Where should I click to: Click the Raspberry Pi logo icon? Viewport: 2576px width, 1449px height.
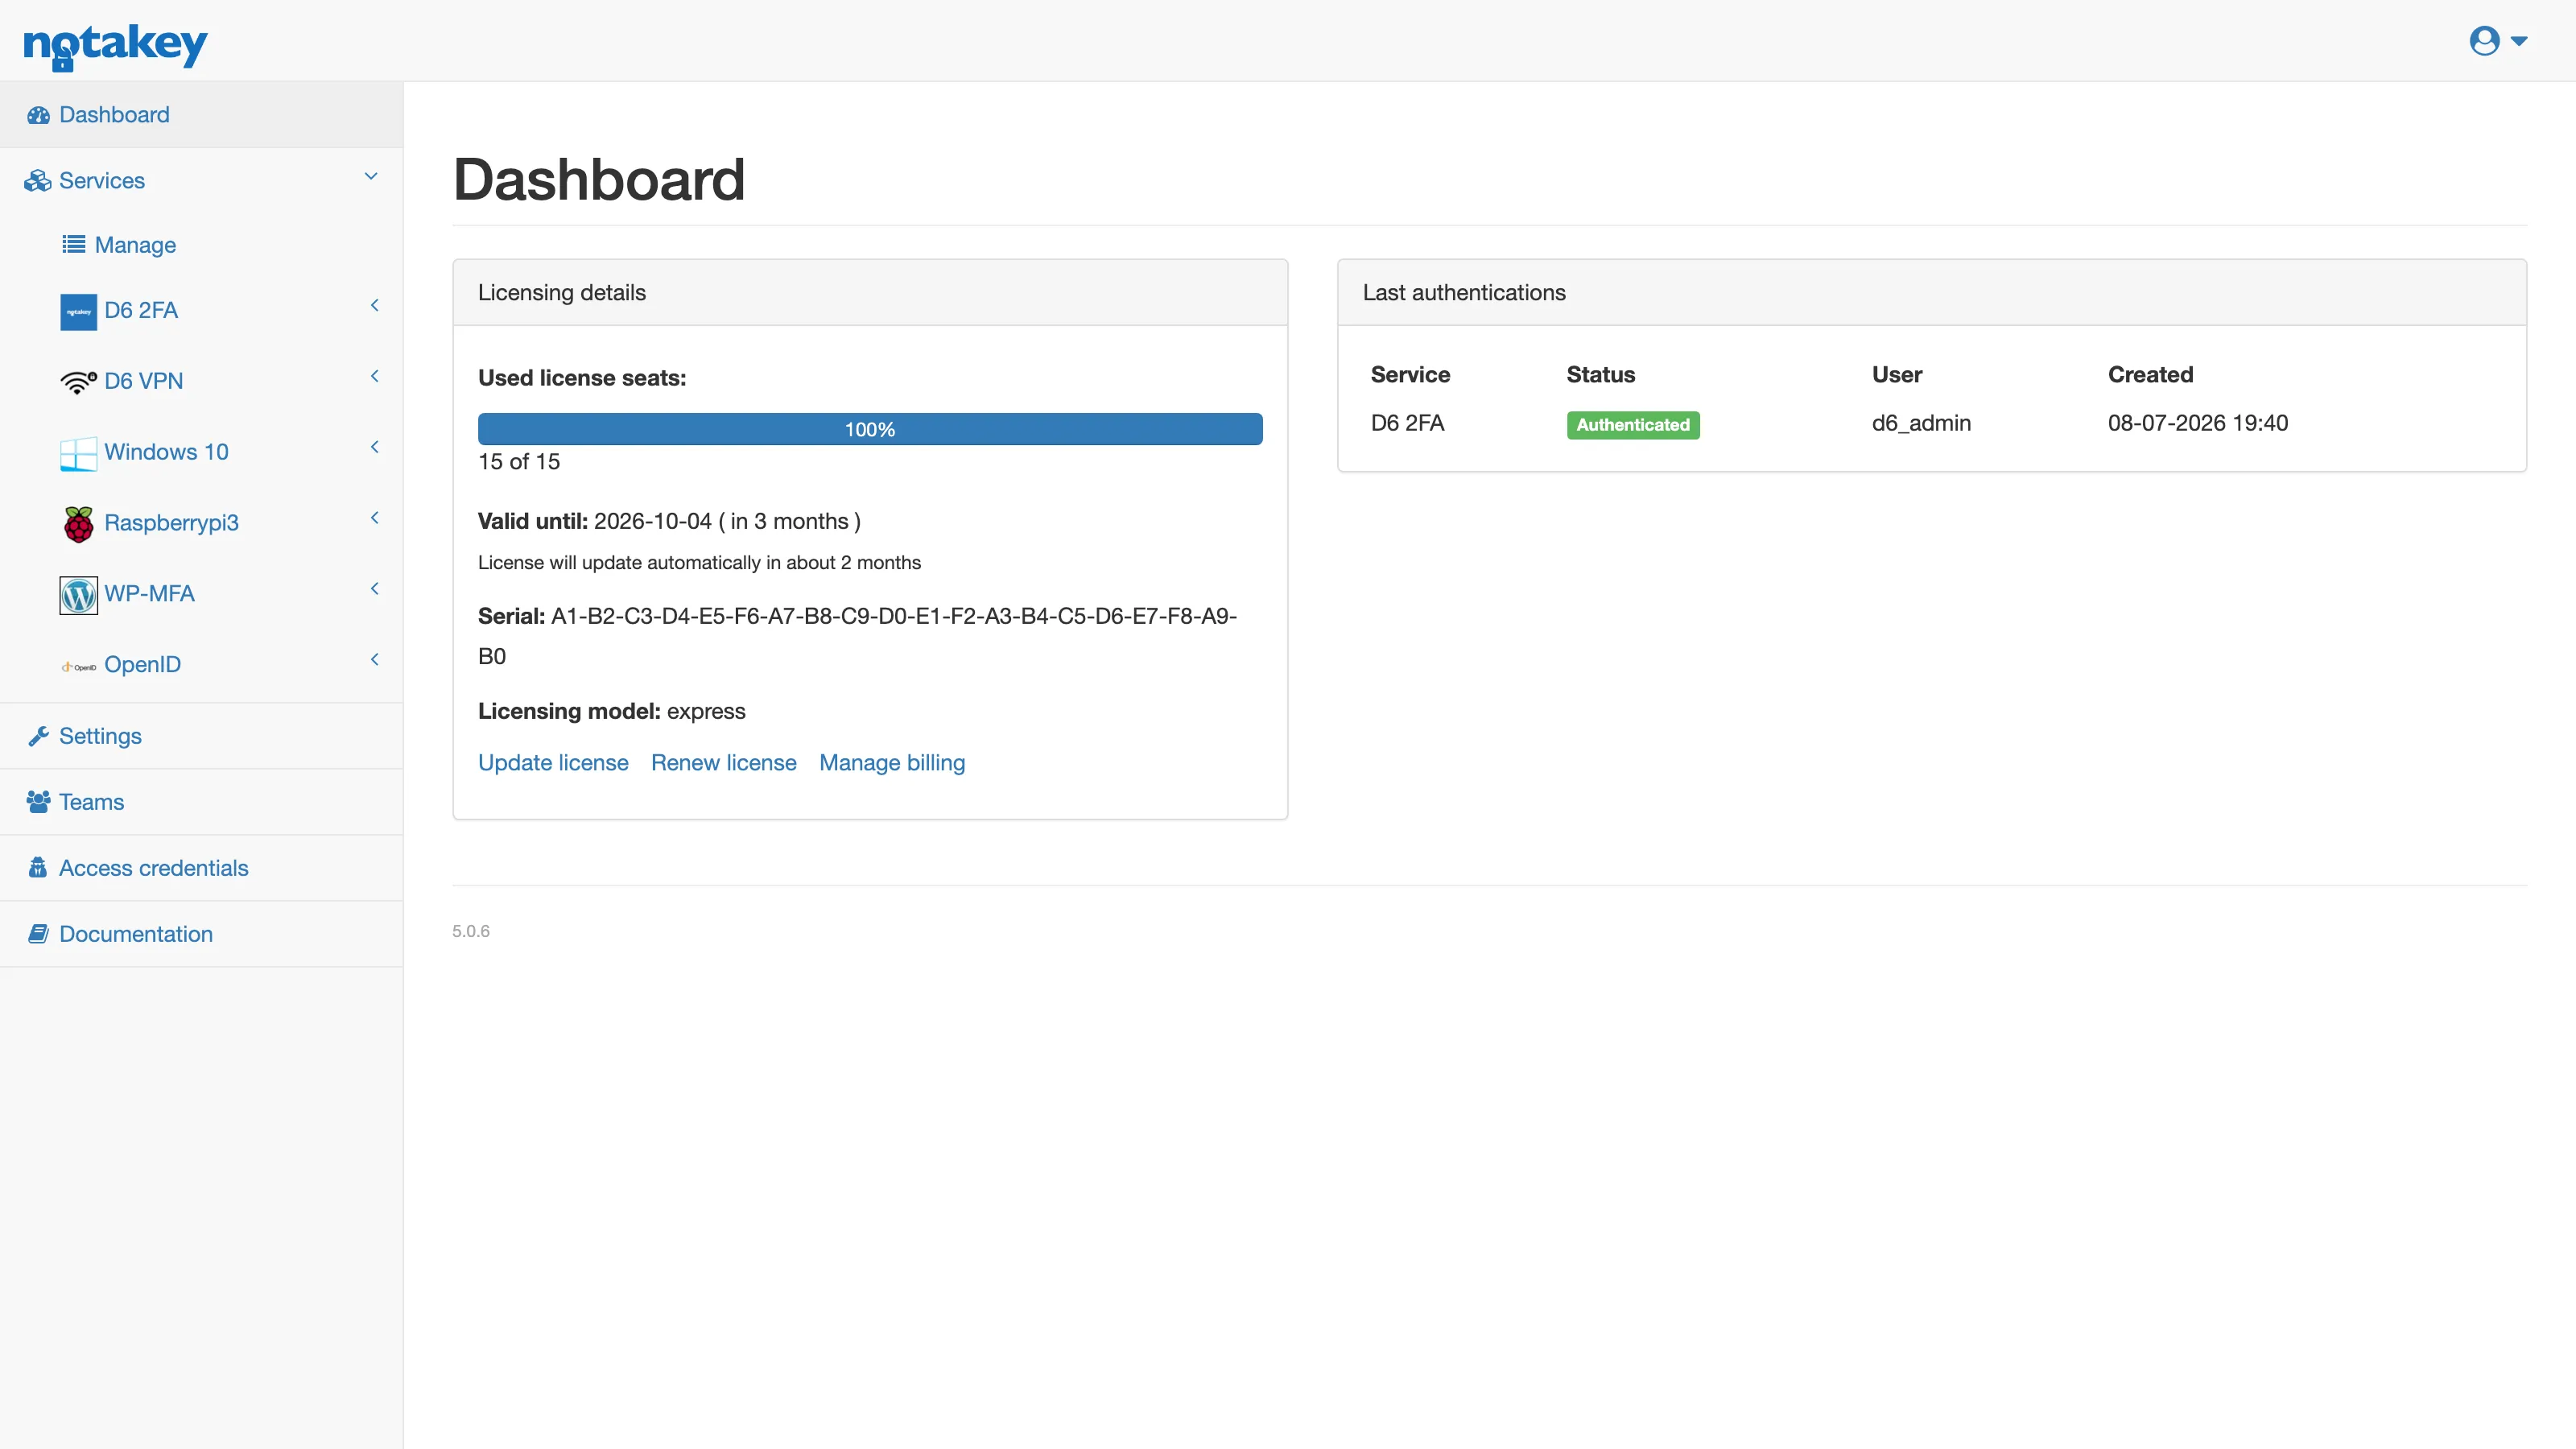78,524
